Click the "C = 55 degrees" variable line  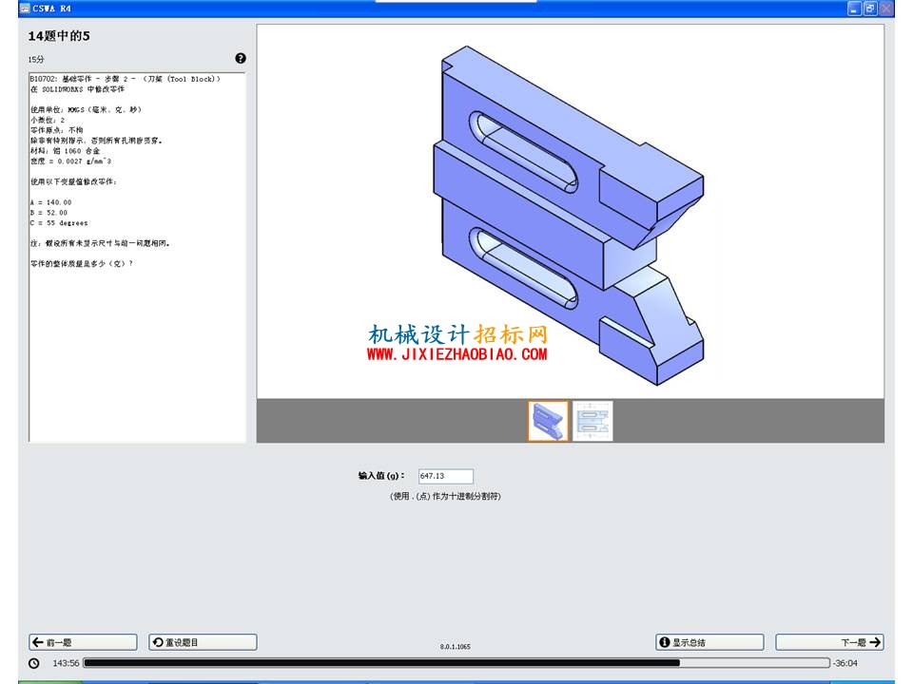pos(59,222)
